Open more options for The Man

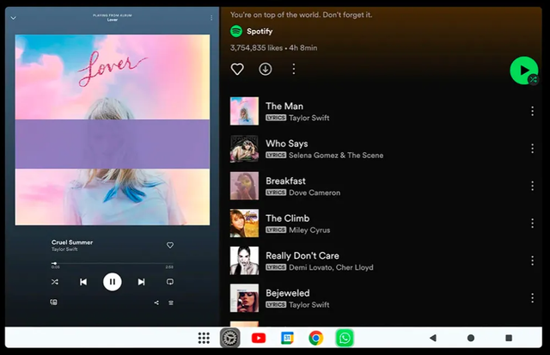[532, 111]
